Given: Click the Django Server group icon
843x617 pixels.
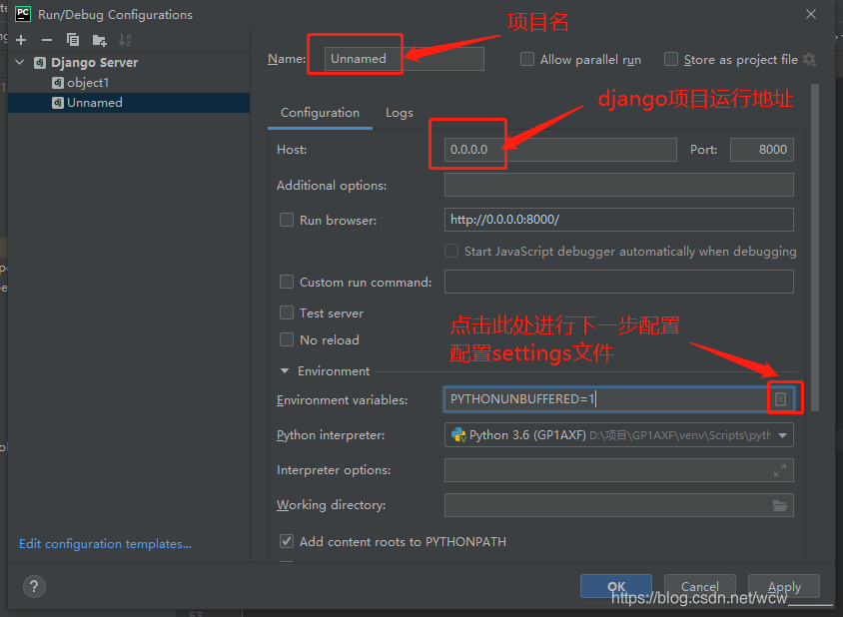Looking at the screenshot, I should point(40,63).
